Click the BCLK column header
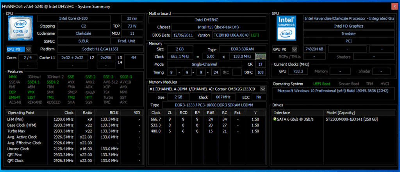Viewport: 400px width, 172px height. tap(114, 112)
